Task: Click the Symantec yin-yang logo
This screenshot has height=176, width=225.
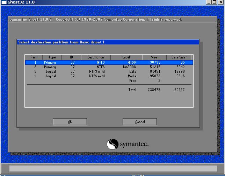Action: point(112,144)
